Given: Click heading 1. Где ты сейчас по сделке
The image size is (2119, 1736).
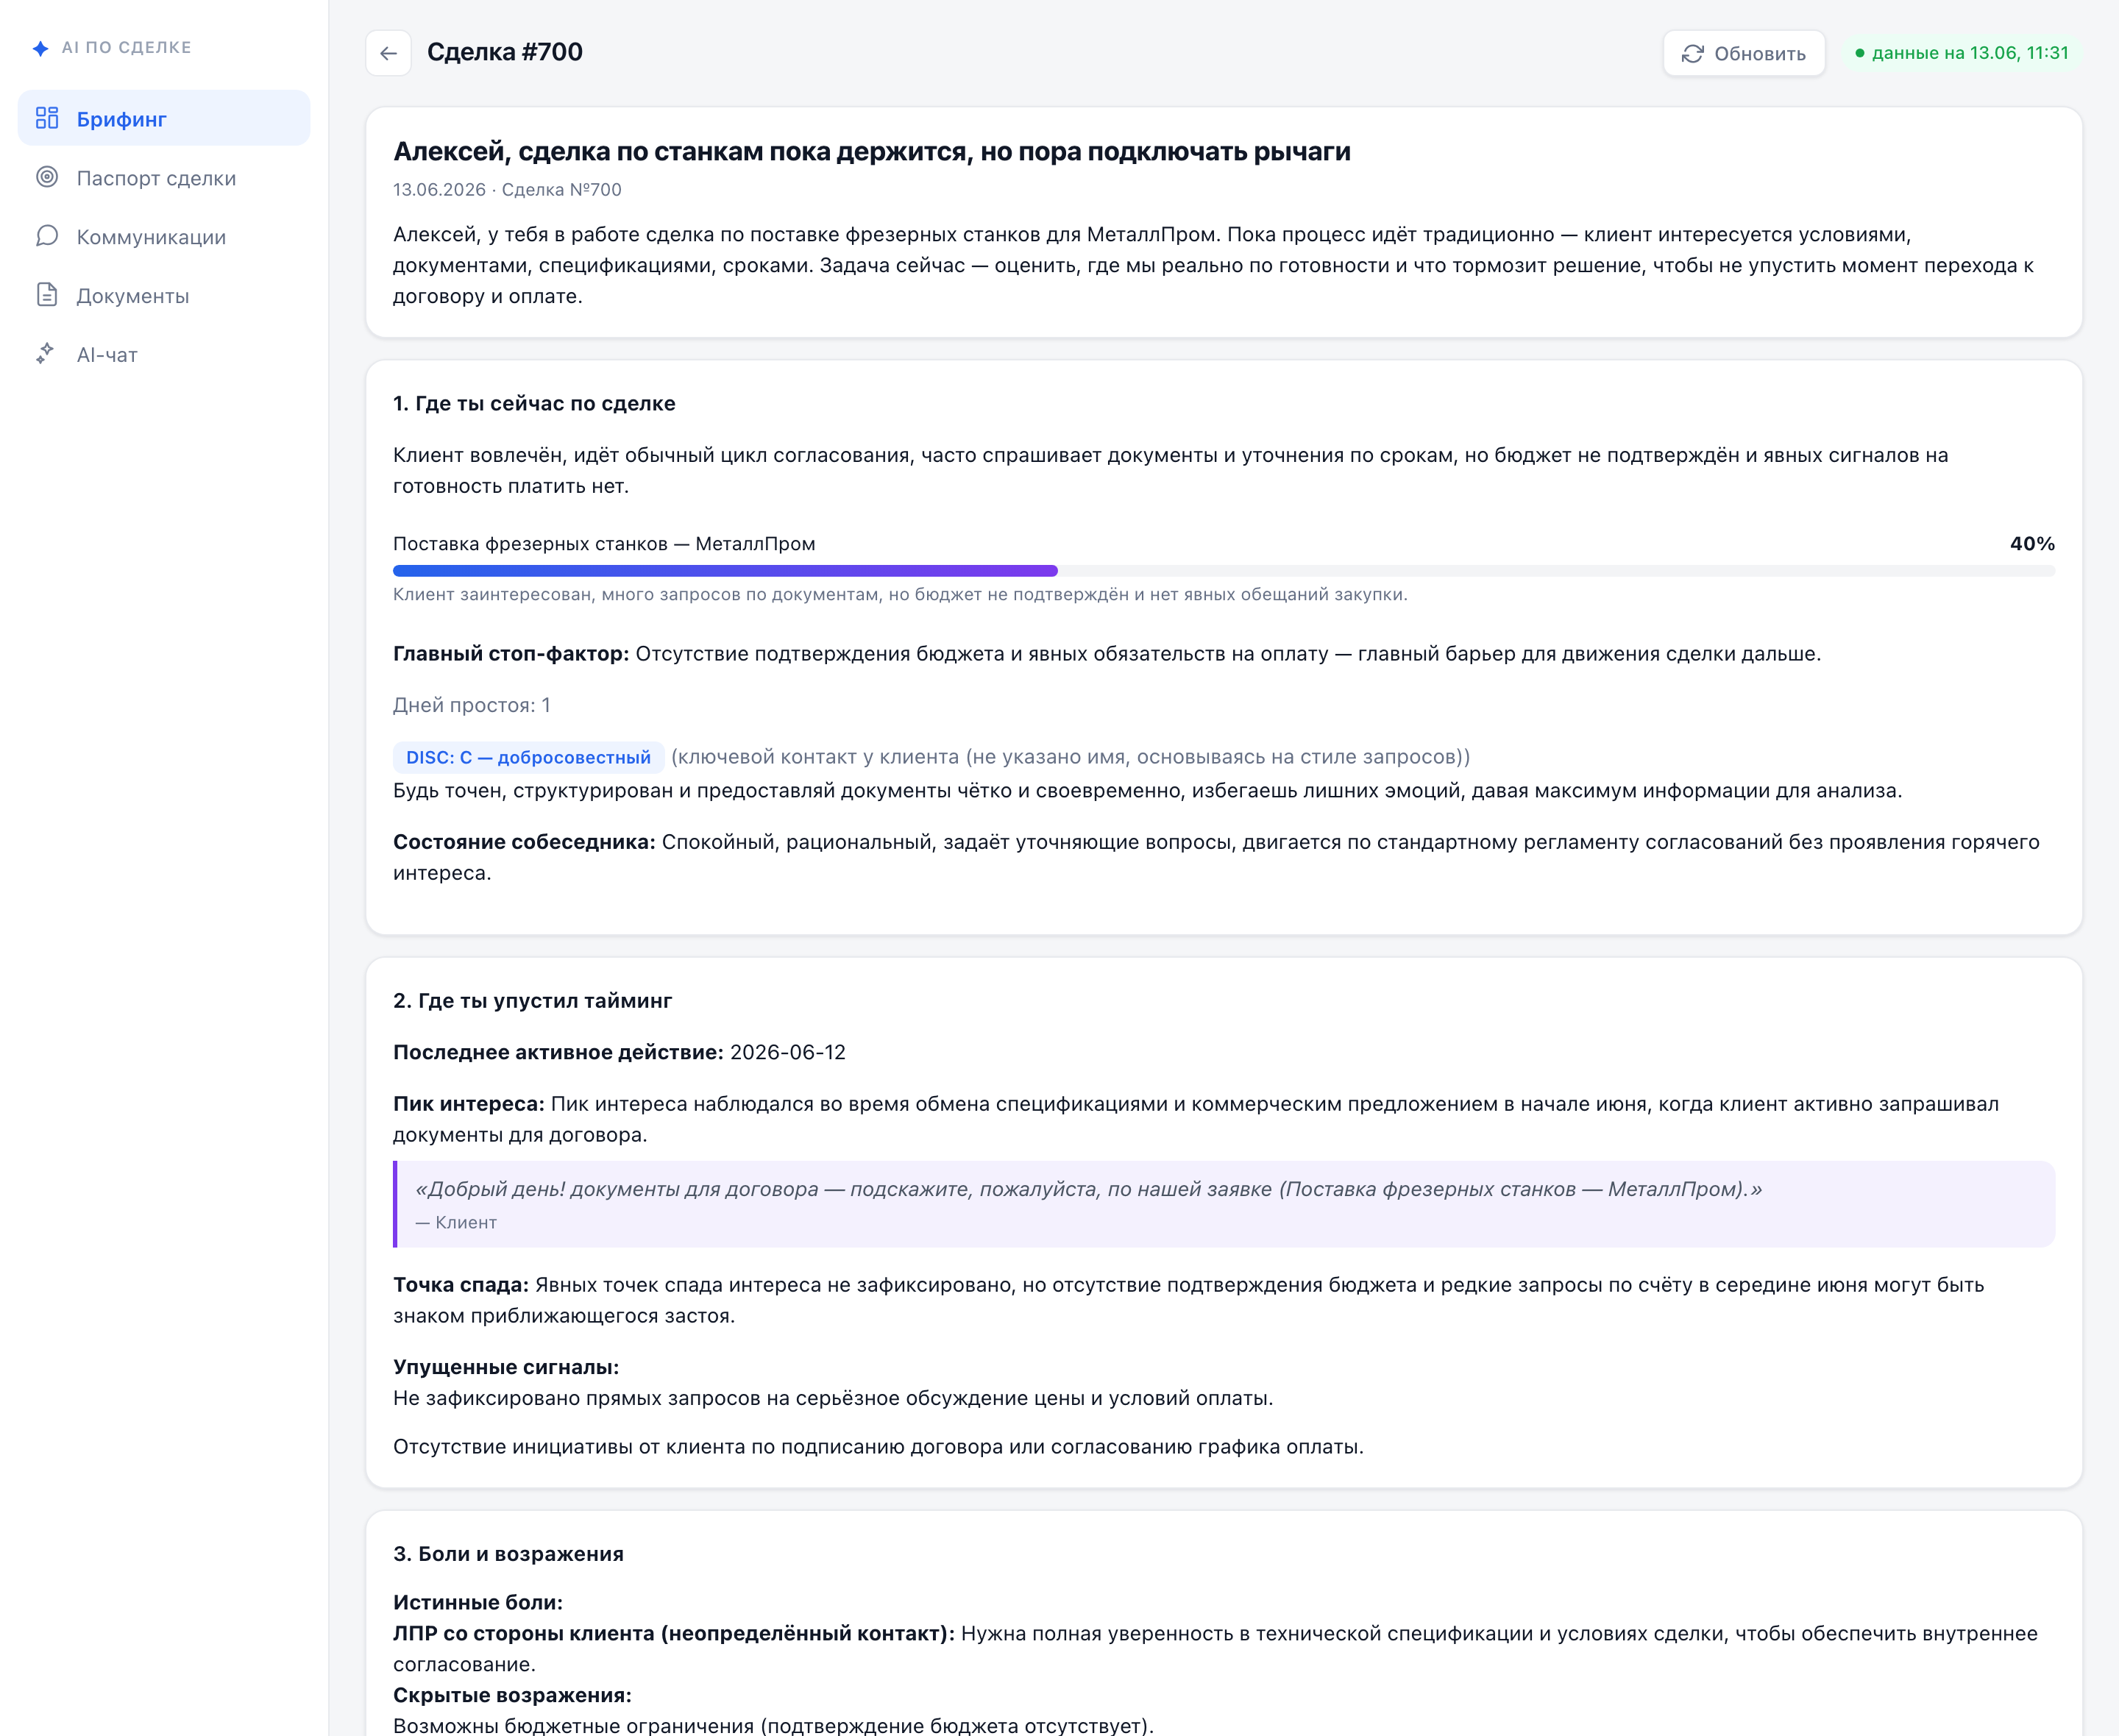Looking at the screenshot, I should click(x=534, y=403).
